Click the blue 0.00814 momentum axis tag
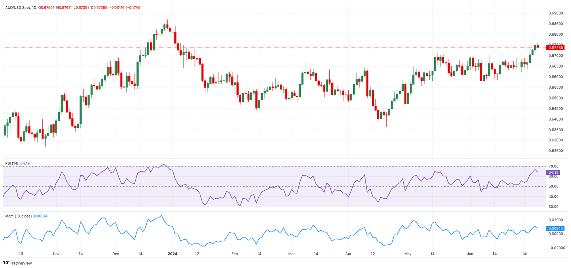 (554, 228)
